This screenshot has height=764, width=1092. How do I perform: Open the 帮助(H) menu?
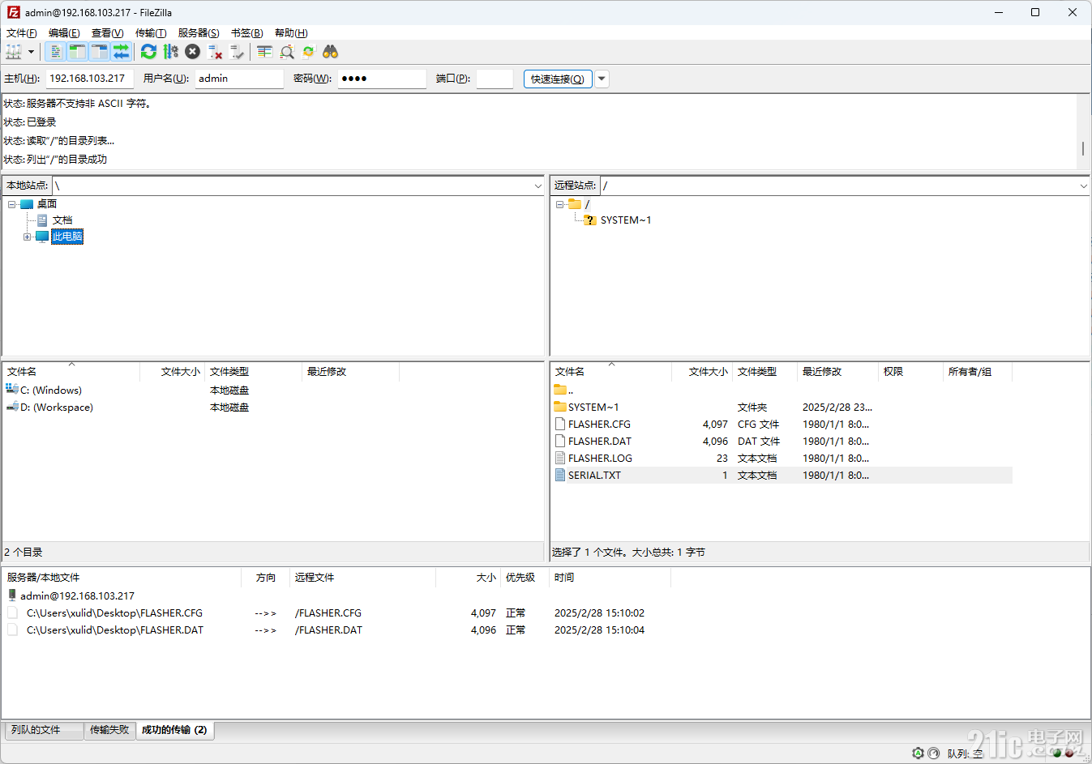[291, 33]
